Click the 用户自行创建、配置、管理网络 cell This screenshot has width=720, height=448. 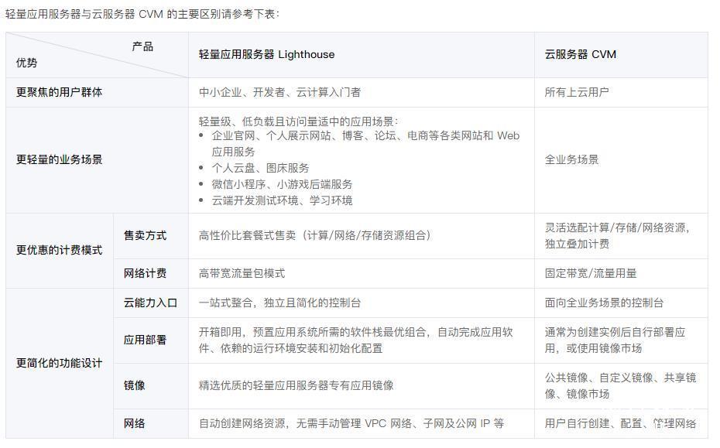(x=620, y=424)
